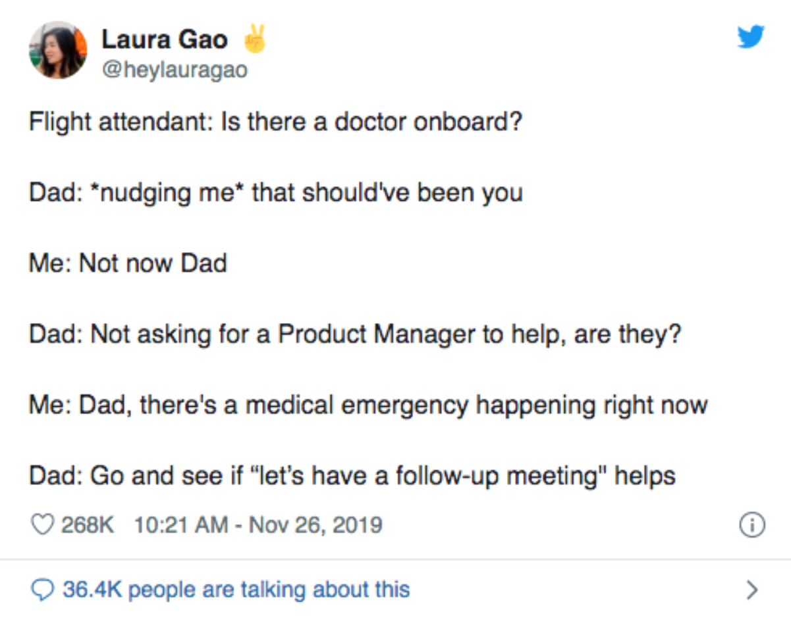
Task: Click the 10:21 AM - Nov 26, 2019 timestamp
Action: 258,525
